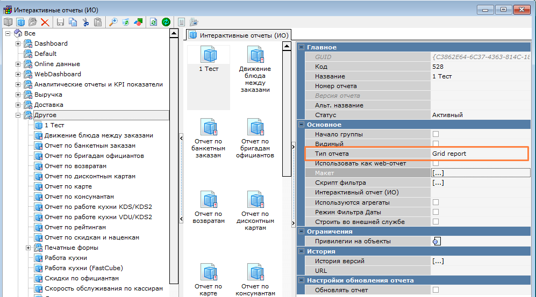Viewport: 536px width, 297px height.
Task: Click the '[...]' button for 'Скрипт фильтра'
Action: pos(438,183)
